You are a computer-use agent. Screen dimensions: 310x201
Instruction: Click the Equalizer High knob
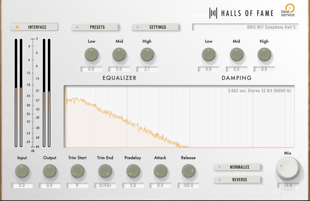[147, 55]
